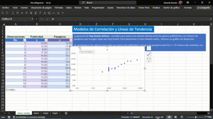
Task: Open the comment bubble toolbar icon
Action: [58, 13]
